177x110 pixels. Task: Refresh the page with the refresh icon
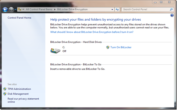tap(117, 10)
